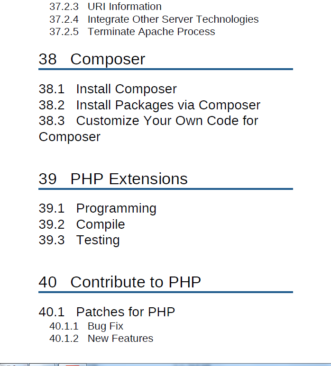Open 40.1.2 New Features entry
The image size is (331, 366).
101,339
